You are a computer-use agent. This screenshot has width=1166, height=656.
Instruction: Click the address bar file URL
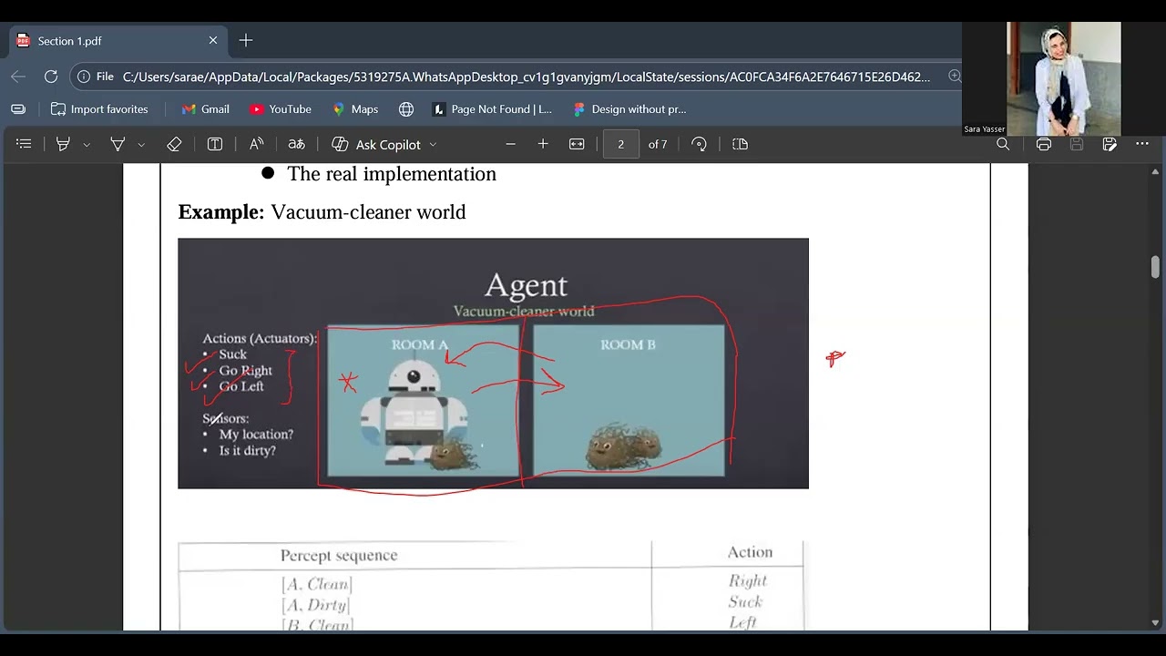coord(527,77)
